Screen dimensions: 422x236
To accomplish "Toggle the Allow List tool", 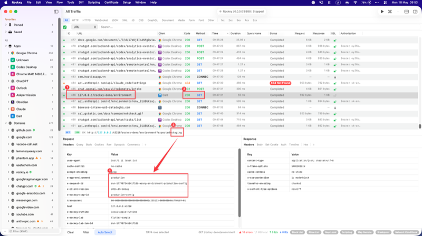I will [x=314, y=232].
